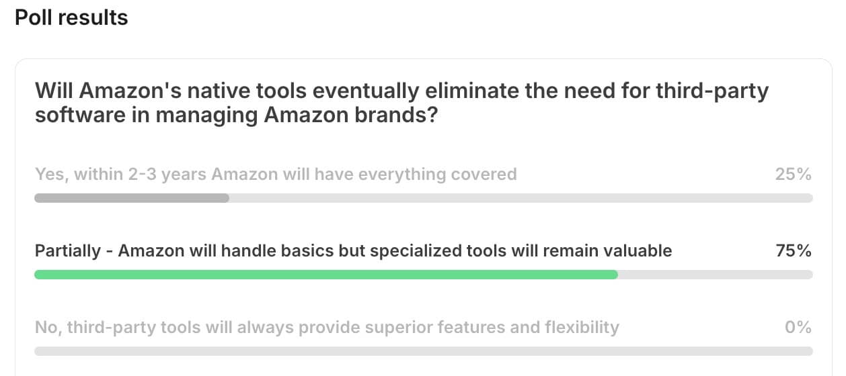
Task: Click the words "Amazon will have everything covered"
Action: [364, 175]
